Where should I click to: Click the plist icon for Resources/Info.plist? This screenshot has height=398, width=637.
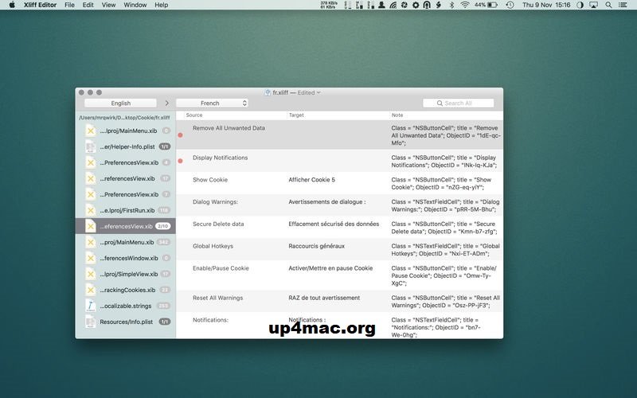pos(90,322)
